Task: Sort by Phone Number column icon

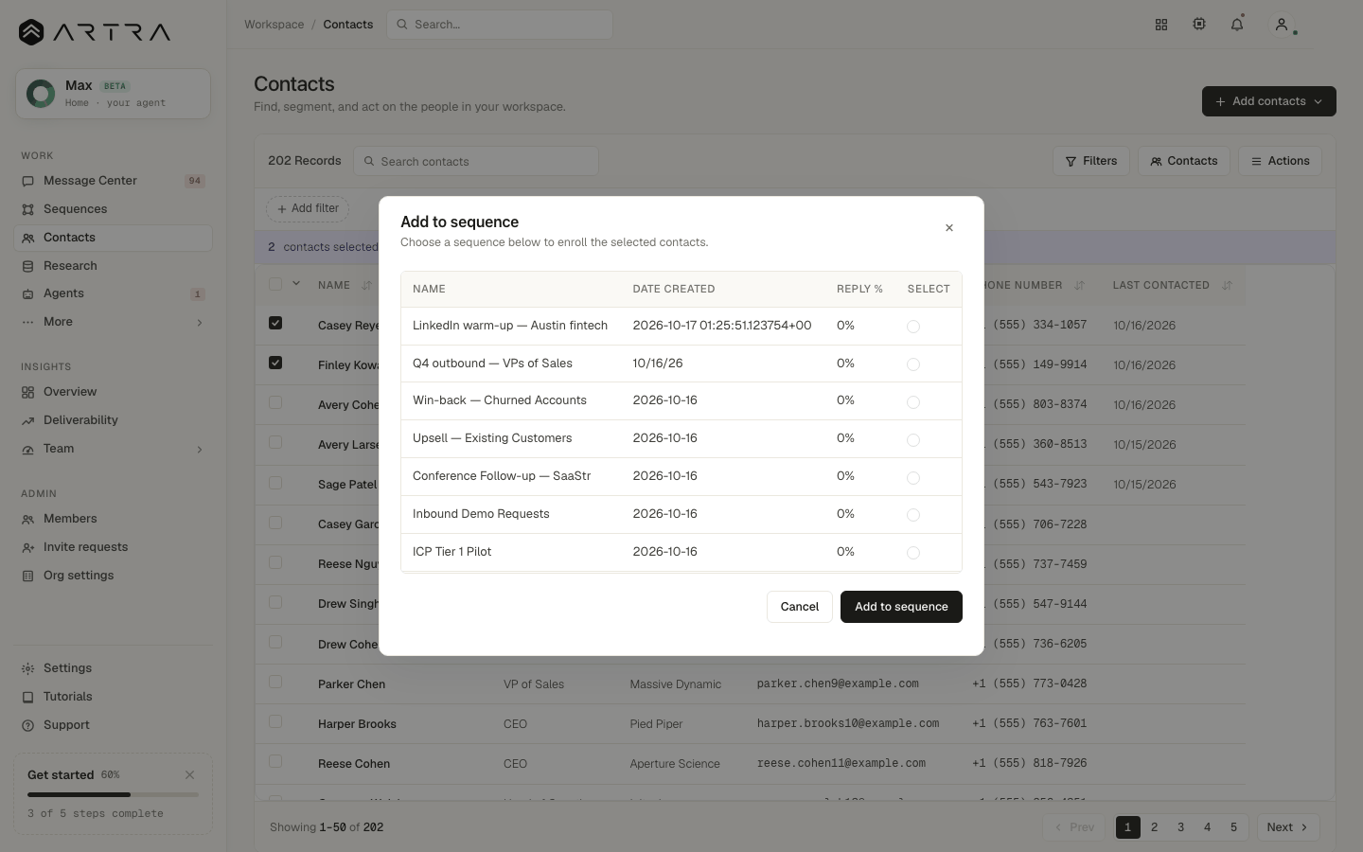Action: pyautogui.click(x=1079, y=285)
